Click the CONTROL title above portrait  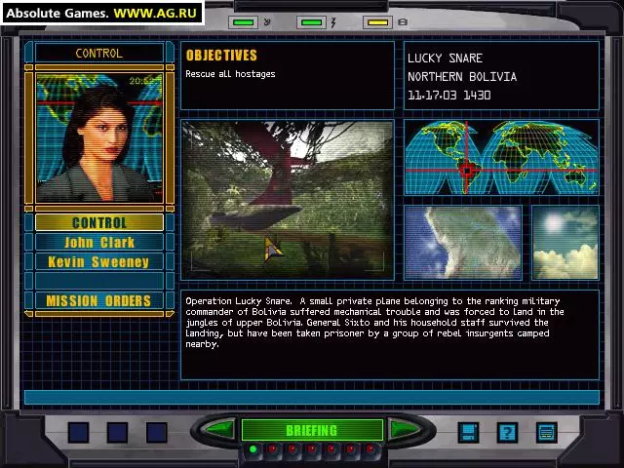[x=99, y=53]
